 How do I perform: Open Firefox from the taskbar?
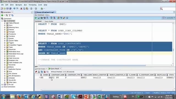(x=19, y=97)
